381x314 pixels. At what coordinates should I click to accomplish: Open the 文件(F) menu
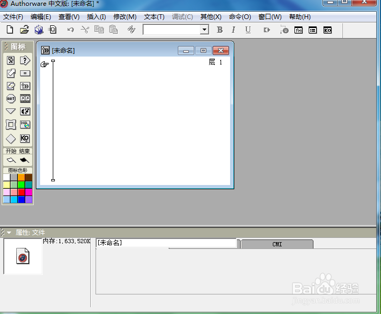13,17
